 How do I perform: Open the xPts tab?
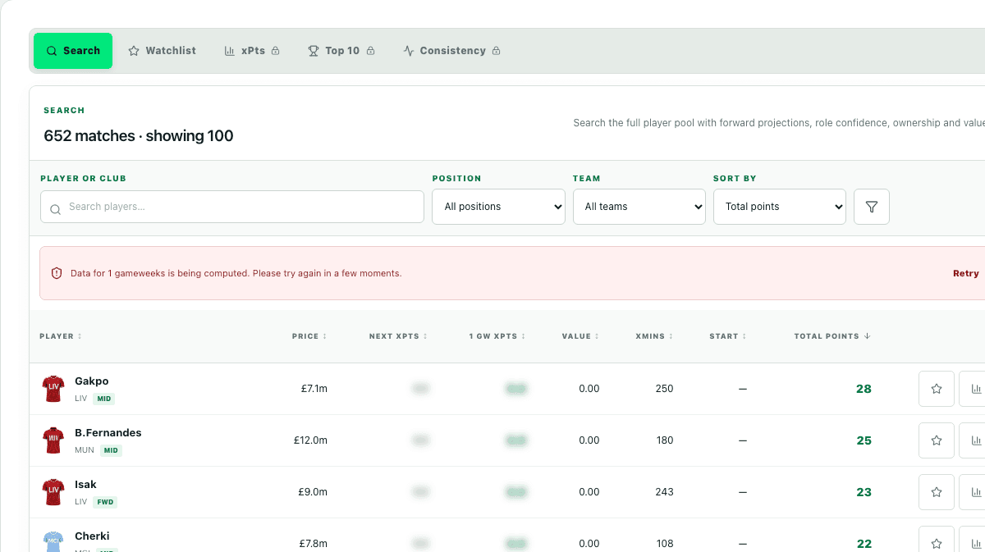point(252,51)
